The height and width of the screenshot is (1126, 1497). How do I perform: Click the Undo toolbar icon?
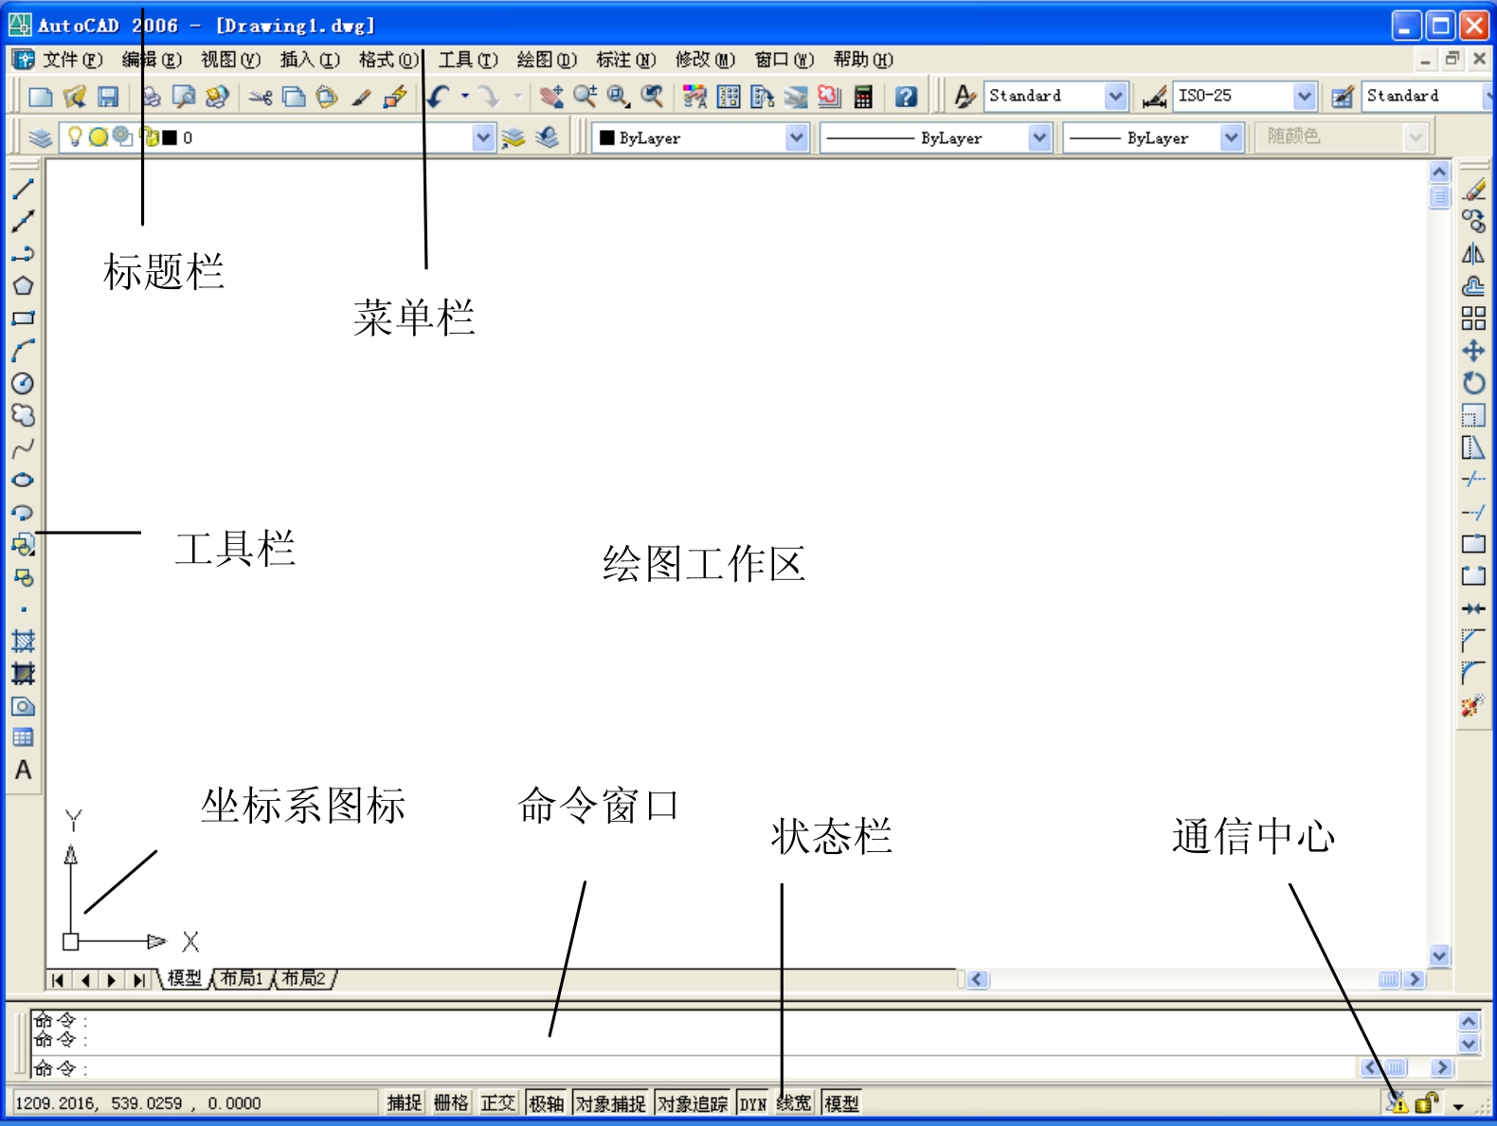(439, 96)
